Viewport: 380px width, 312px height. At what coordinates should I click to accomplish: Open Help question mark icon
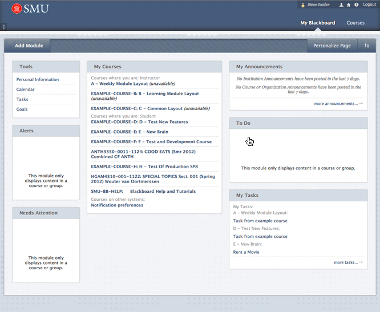coord(356,5)
